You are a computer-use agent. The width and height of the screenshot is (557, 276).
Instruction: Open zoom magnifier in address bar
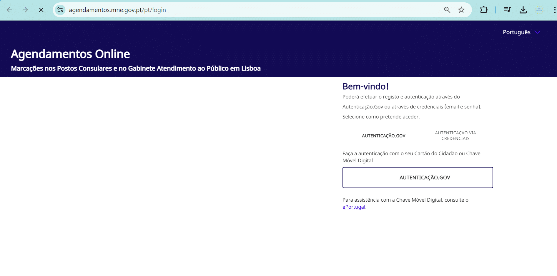[447, 10]
